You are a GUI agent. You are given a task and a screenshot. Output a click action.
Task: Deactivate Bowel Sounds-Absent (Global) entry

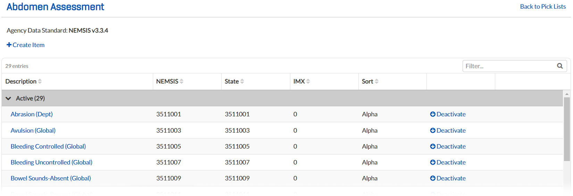pos(448,178)
